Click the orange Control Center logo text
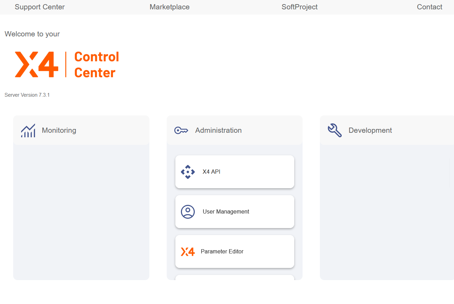This screenshot has height=304, width=454. click(x=96, y=64)
